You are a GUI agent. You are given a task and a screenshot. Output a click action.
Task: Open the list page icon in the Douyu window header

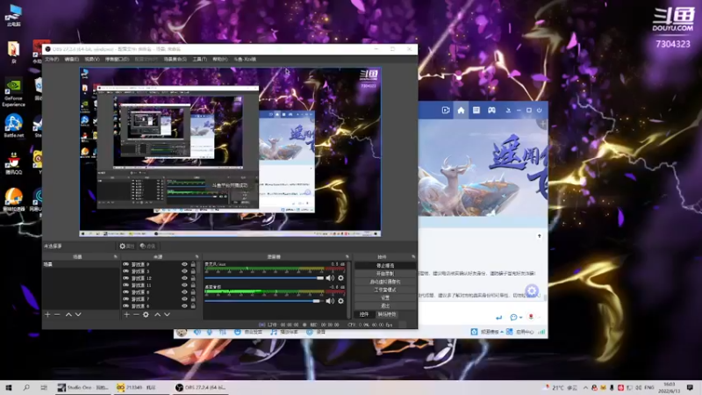tap(476, 111)
